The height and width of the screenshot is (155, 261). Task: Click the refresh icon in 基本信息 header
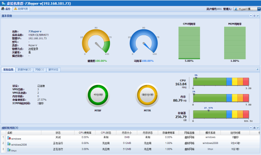258,16
